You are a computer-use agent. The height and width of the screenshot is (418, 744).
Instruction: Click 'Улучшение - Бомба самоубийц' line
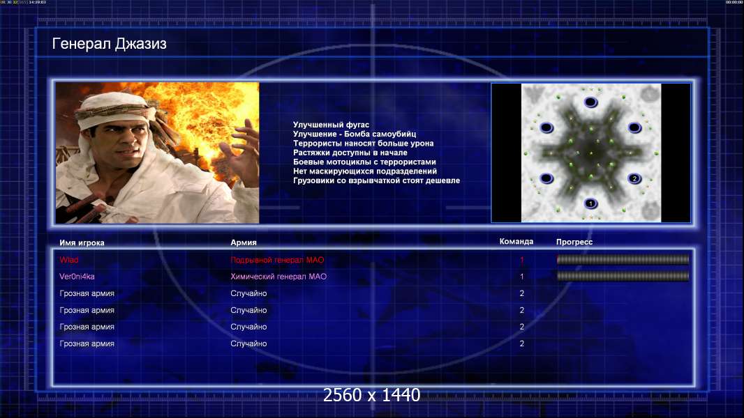click(355, 134)
